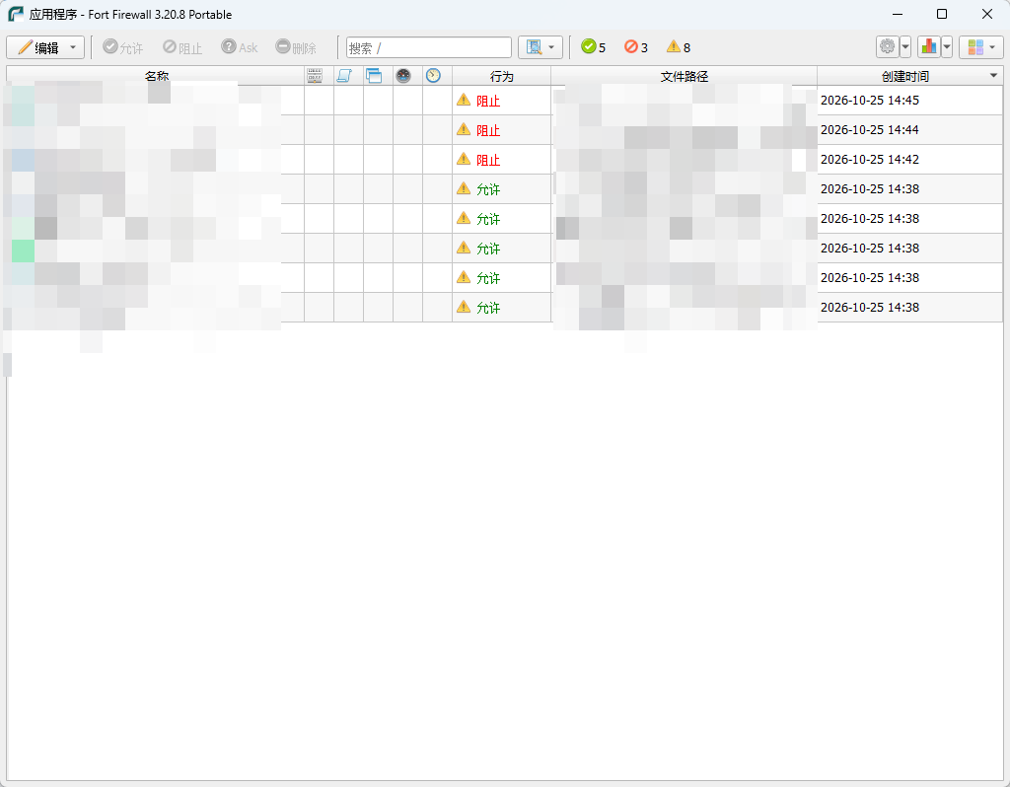
Task: Click the yellow warning count 8 indicator
Action: [x=679, y=47]
